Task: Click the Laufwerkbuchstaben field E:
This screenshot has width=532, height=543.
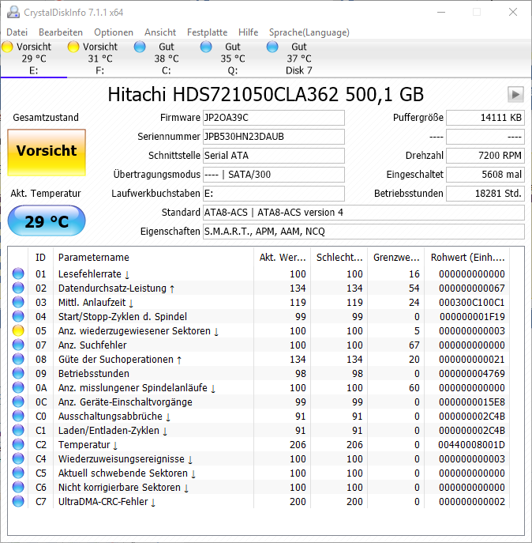Action: [x=274, y=193]
